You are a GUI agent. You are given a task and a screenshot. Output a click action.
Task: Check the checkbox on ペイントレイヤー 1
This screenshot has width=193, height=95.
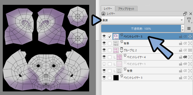pos(110,64)
